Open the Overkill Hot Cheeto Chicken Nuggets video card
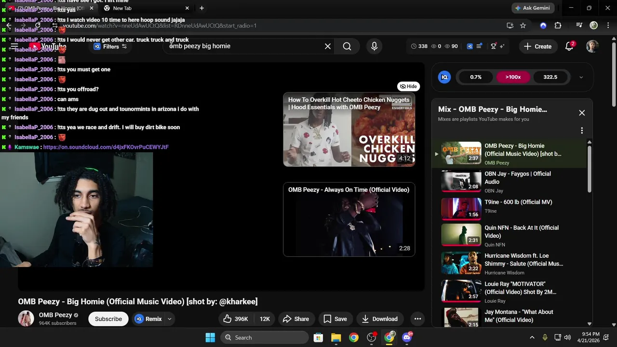This screenshot has height=347, width=617. (x=349, y=130)
